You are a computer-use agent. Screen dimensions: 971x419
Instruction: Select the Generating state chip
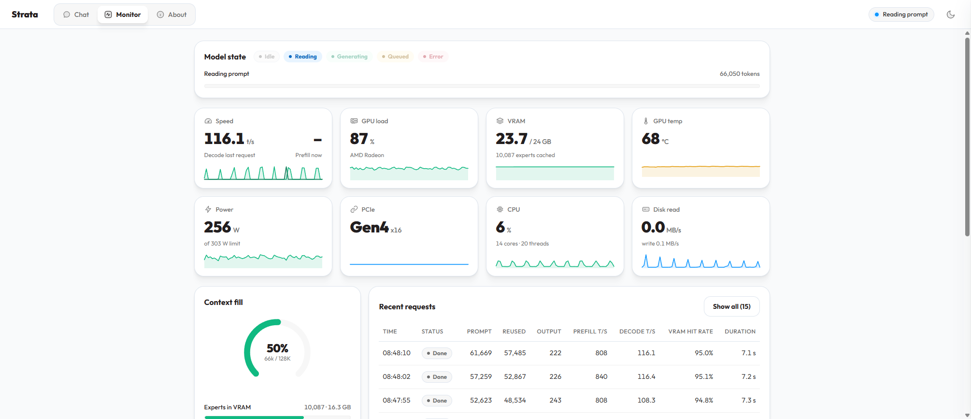click(x=349, y=57)
